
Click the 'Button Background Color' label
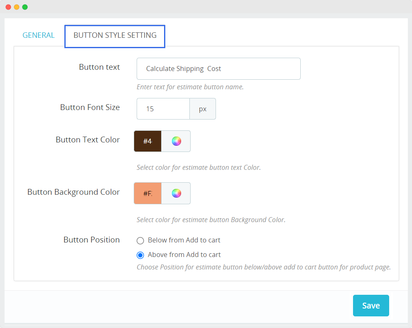(x=74, y=192)
